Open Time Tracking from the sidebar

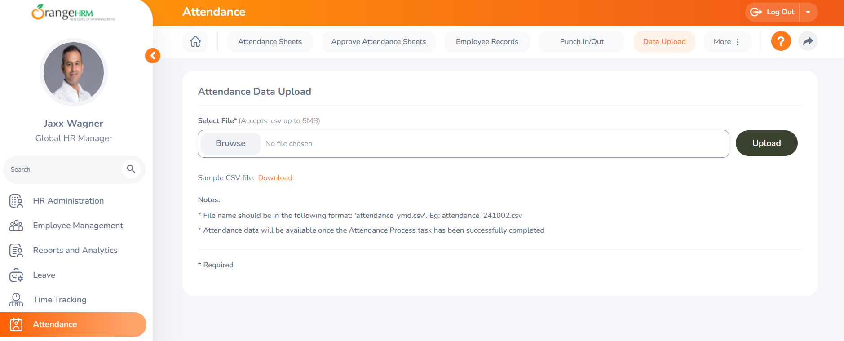coord(59,300)
